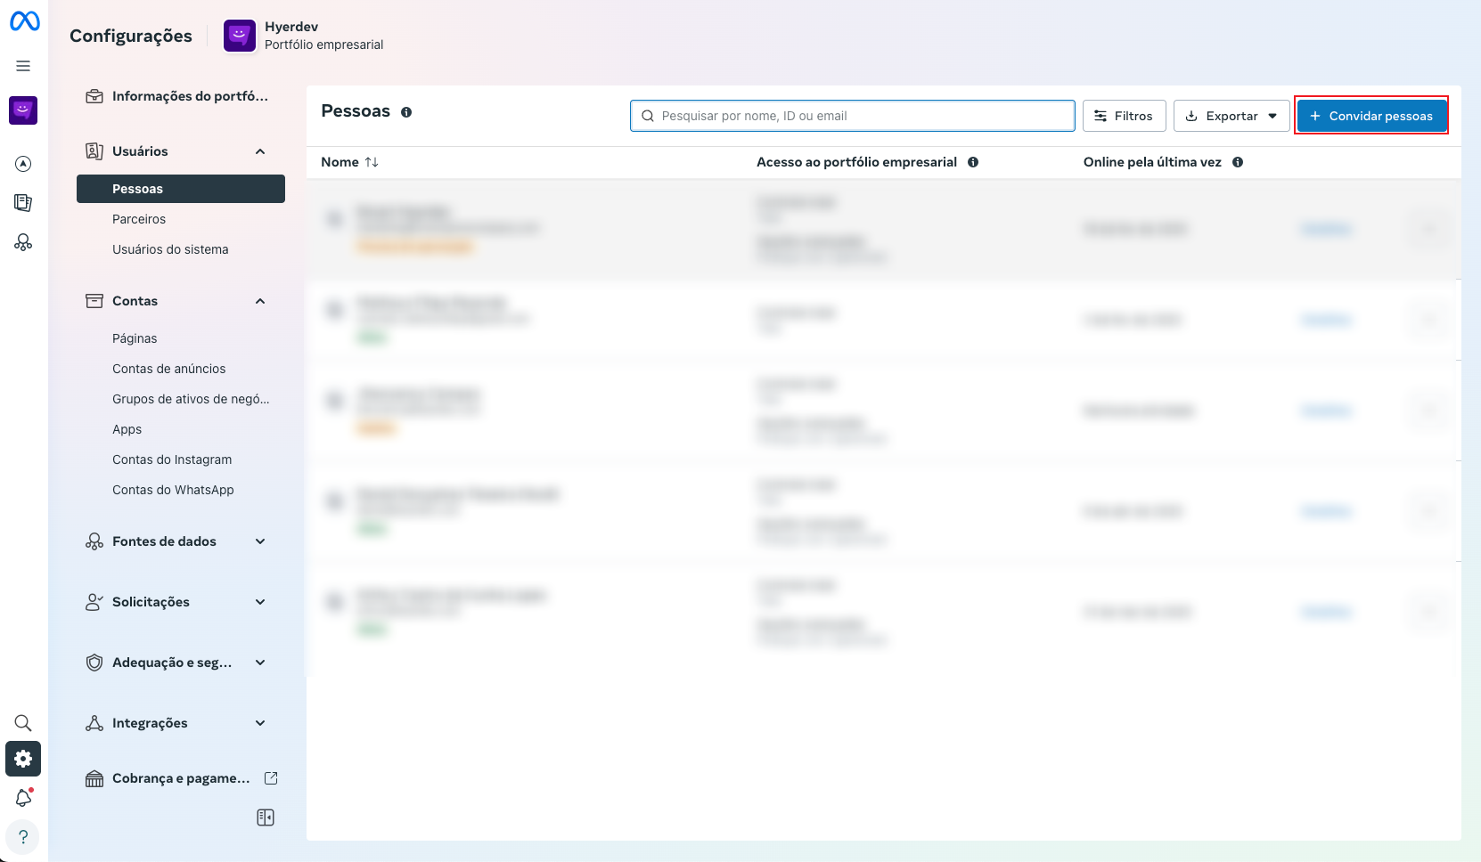Open the hamburger menu icon
Image resolution: width=1481 pixels, height=862 pixels.
pos(23,66)
